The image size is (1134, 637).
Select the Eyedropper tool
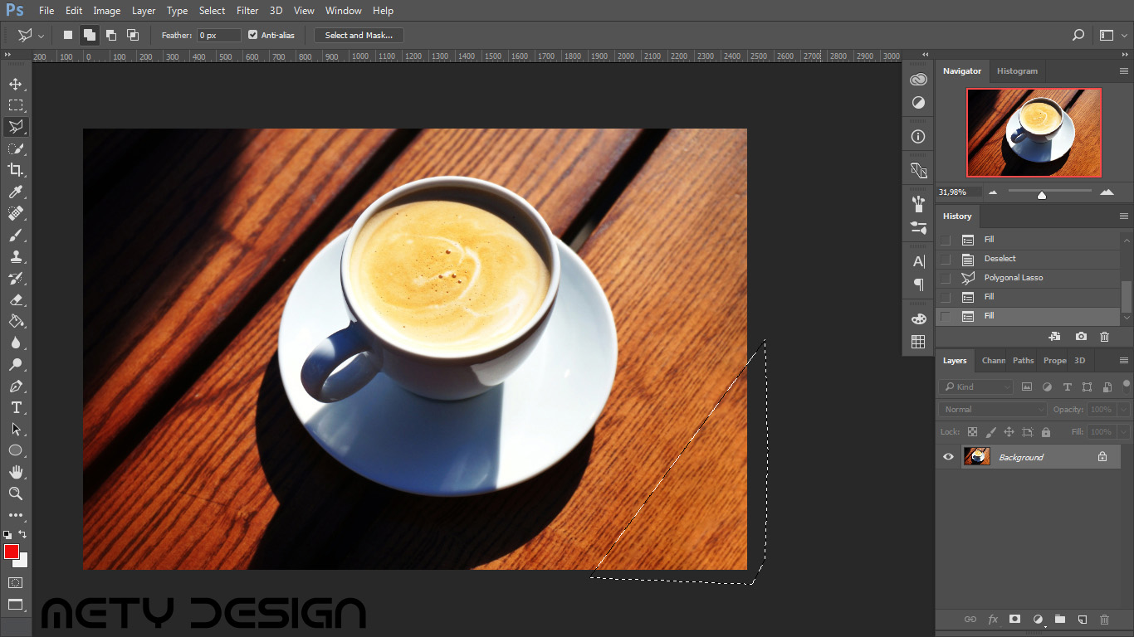15,192
